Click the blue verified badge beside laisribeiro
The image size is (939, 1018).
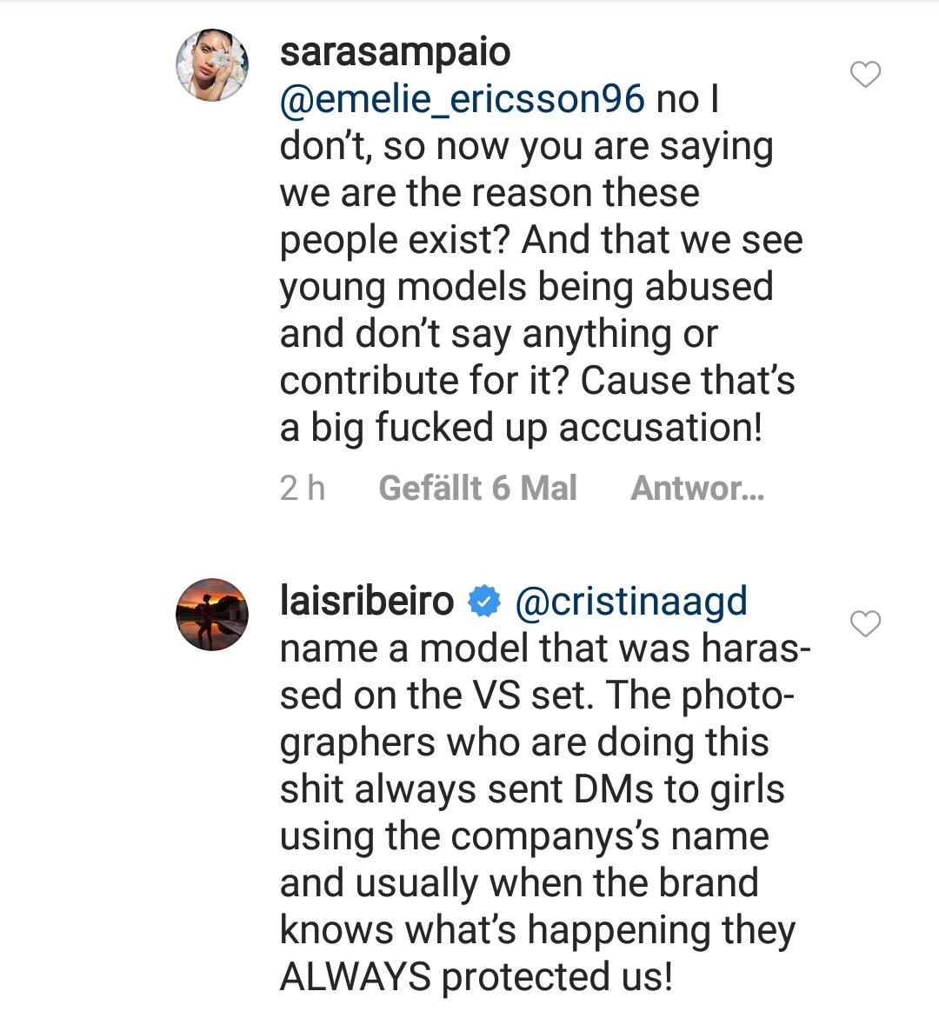[x=484, y=602]
